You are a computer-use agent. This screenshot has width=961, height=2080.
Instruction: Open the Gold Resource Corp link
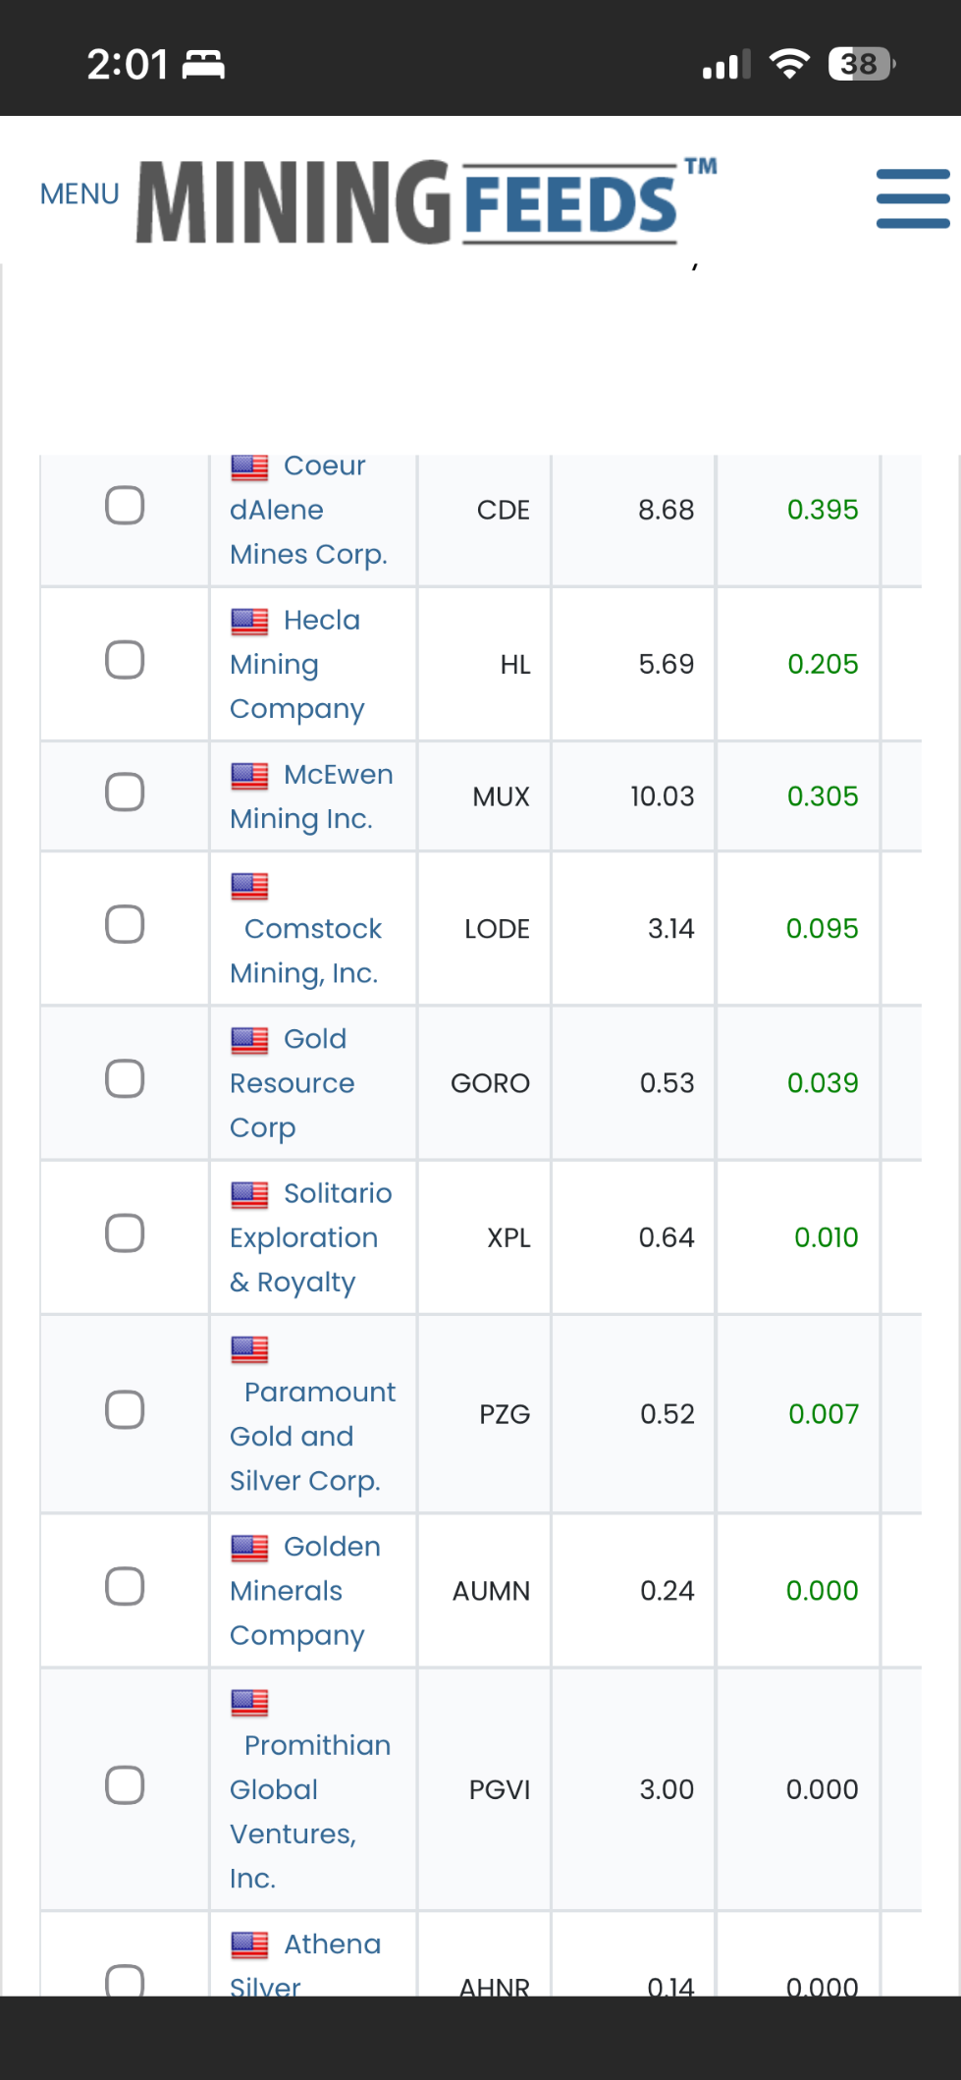point(292,1083)
